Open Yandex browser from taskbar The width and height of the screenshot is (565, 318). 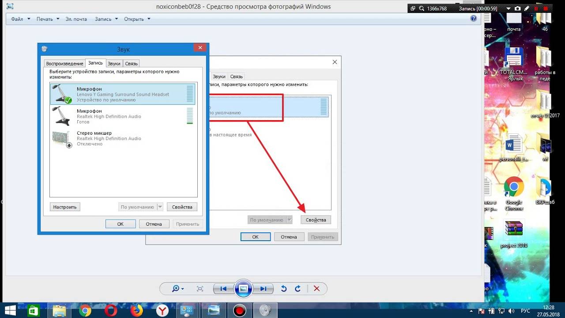click(x=162, y=311)
